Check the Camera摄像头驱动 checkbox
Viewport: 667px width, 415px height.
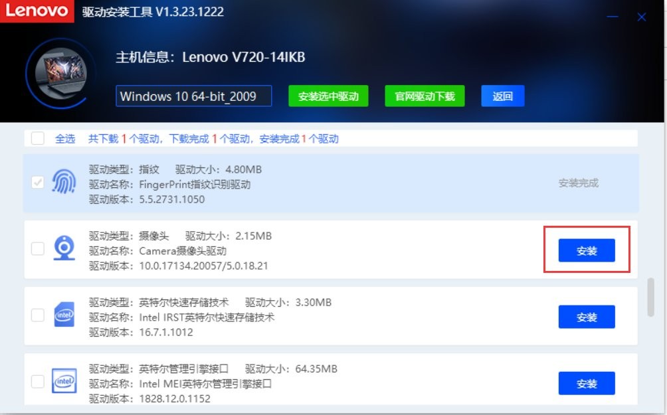38,249
